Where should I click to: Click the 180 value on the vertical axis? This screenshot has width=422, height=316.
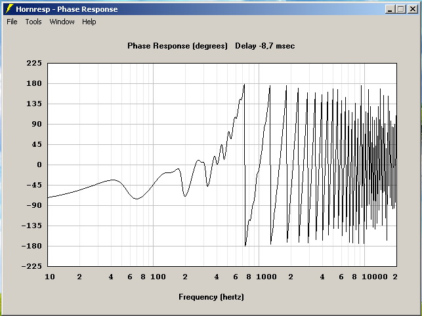click(x=34, y=83)
